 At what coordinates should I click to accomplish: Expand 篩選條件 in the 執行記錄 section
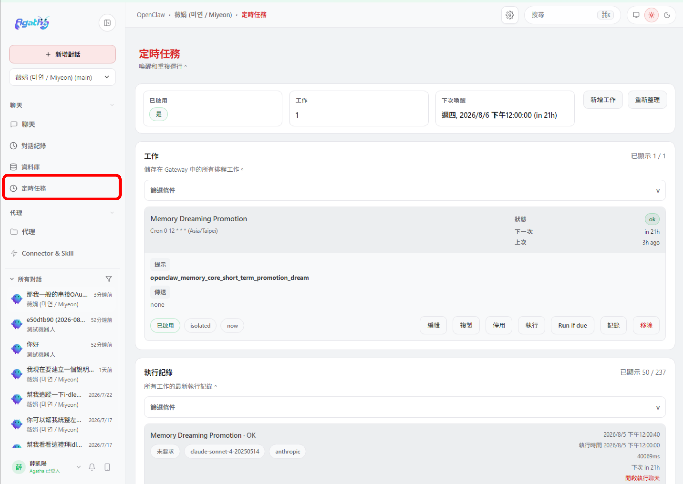[x=405, y=407]
